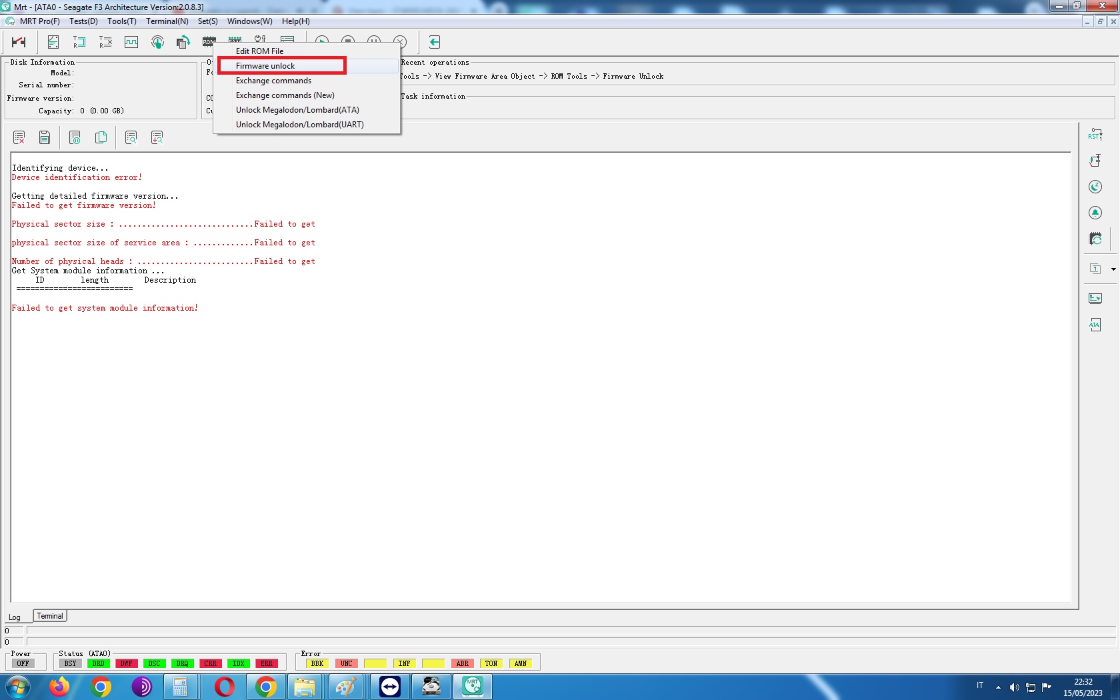The image size is (1120, 700).
Task: Switch to the Log tab
Action: coord(15,617)
